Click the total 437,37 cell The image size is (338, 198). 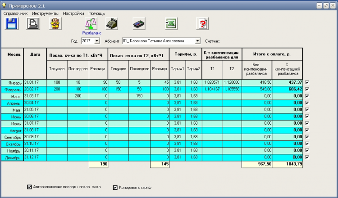pos(288,83)
